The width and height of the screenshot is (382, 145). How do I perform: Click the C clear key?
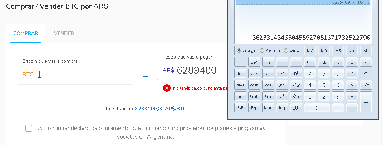coord(338,62)
